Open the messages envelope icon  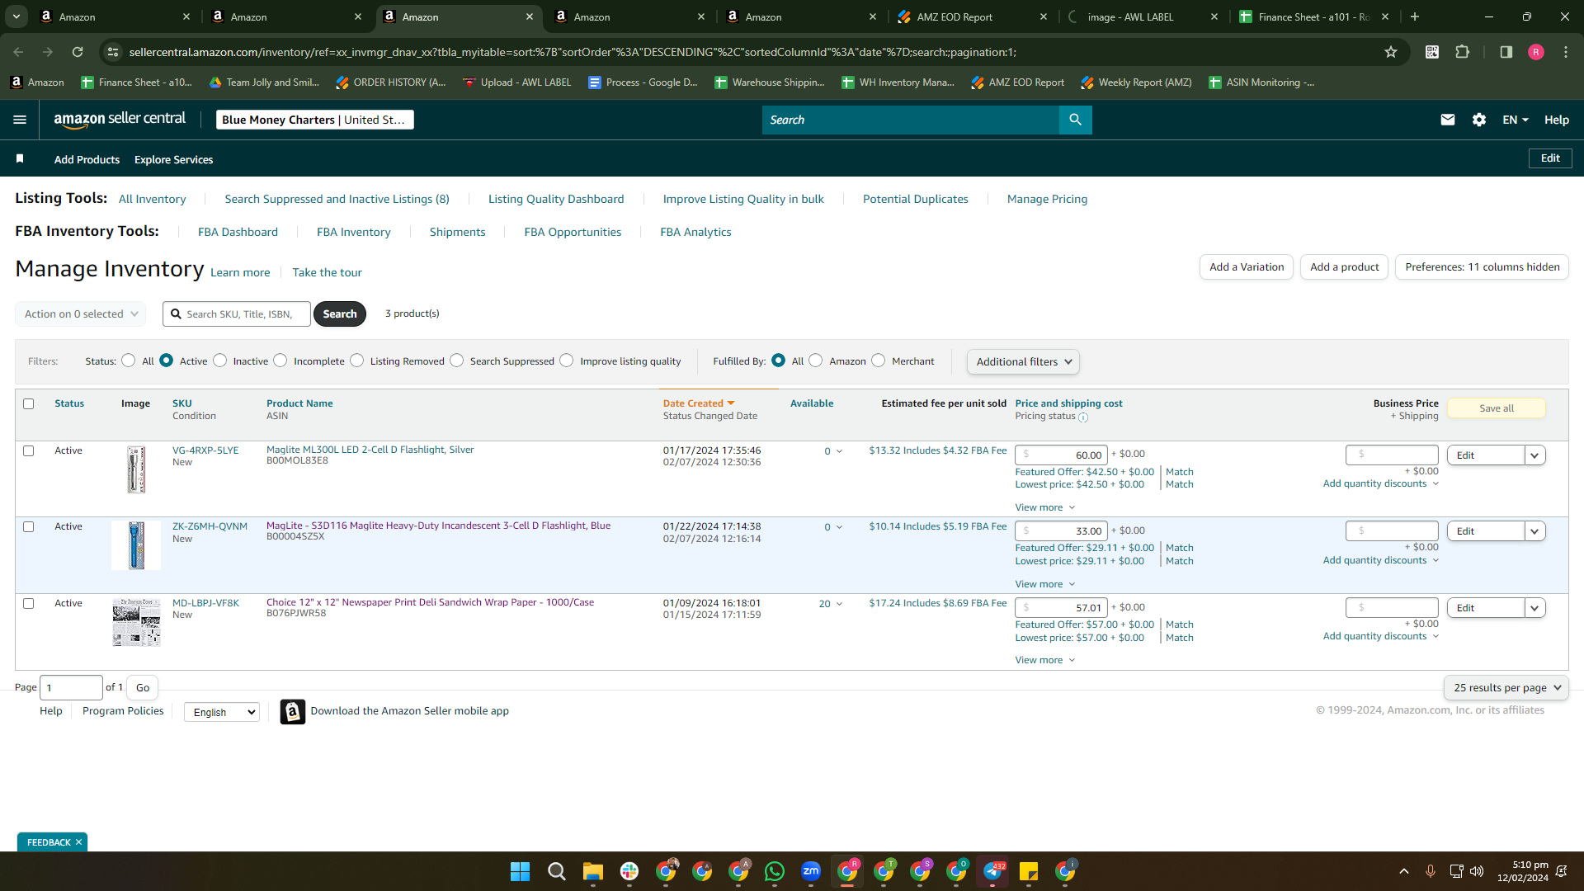tap(1447, 120)
